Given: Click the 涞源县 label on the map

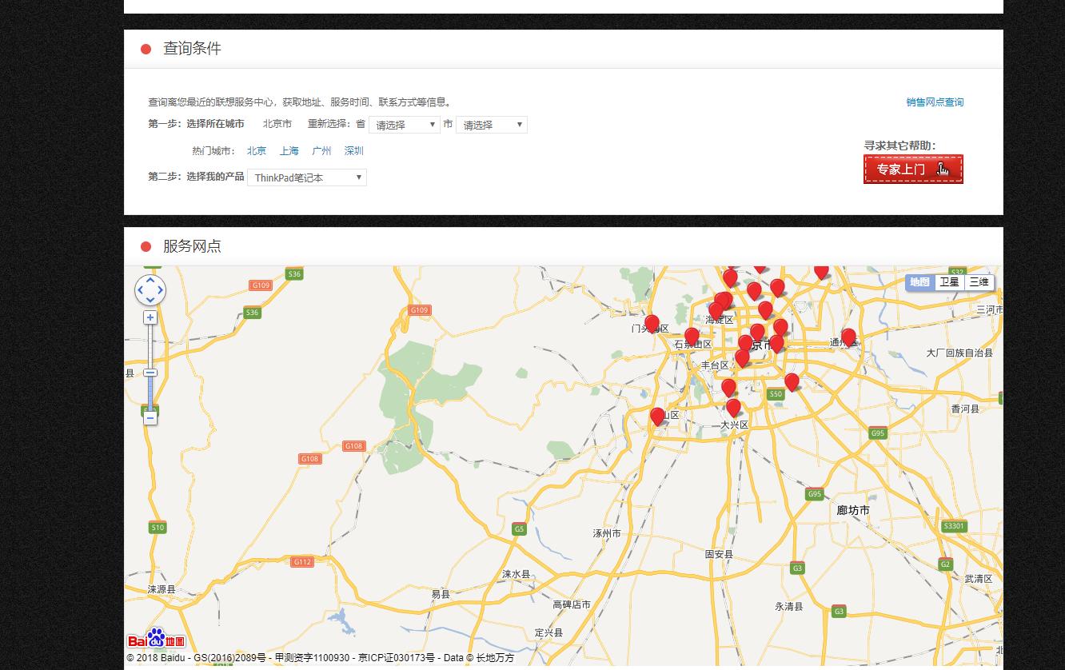Looking at the screenshot, I should pos(161,589).
